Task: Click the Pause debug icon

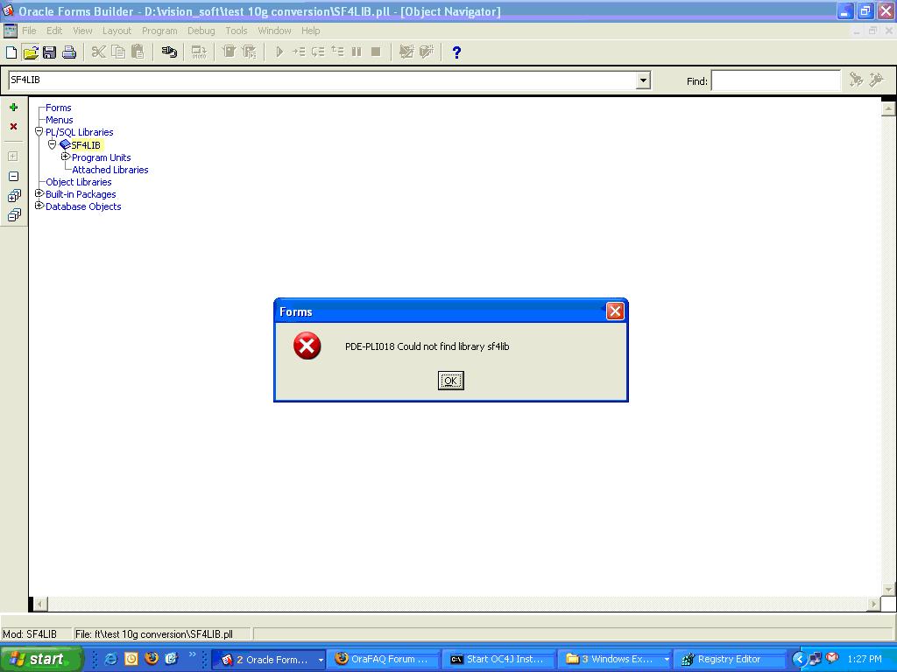Action: pyautogui.click(x=357, y=52)
